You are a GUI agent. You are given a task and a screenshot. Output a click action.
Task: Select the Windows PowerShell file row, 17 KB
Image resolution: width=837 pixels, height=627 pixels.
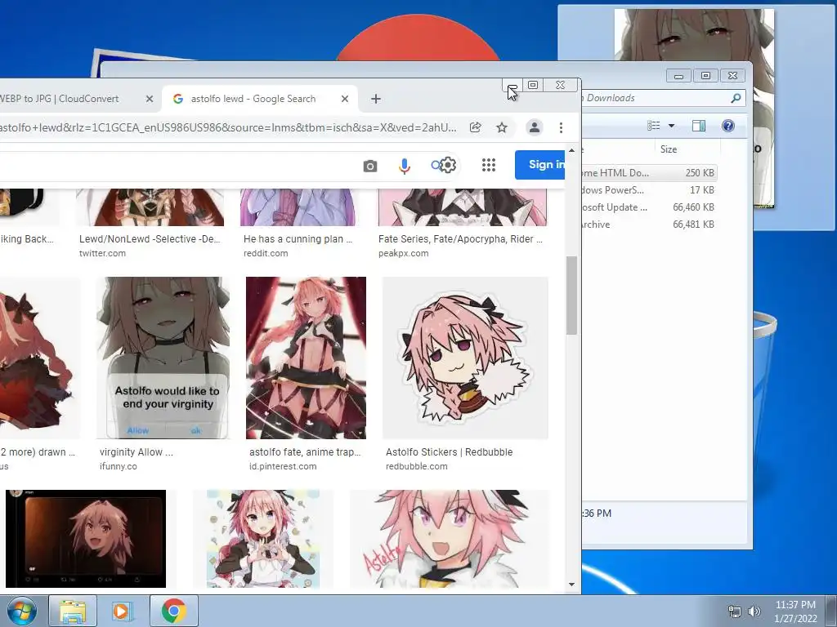point(648,189)
